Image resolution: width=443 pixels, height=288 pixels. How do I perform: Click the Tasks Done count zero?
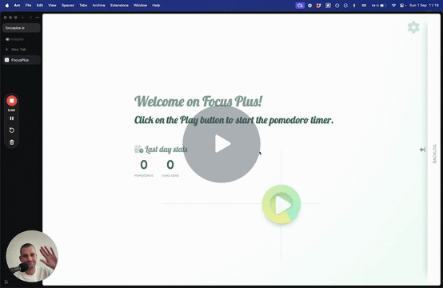pyautogui.click(x=170, y=165)
